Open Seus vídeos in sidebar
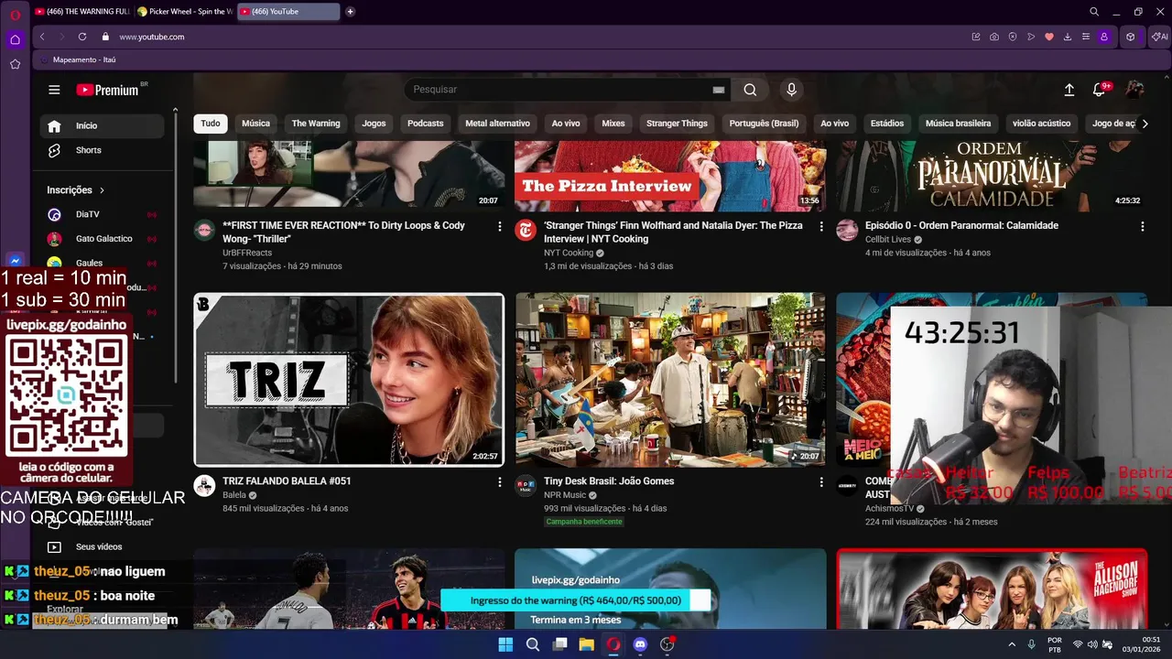1172x659 pixels. tap(102, 546)
